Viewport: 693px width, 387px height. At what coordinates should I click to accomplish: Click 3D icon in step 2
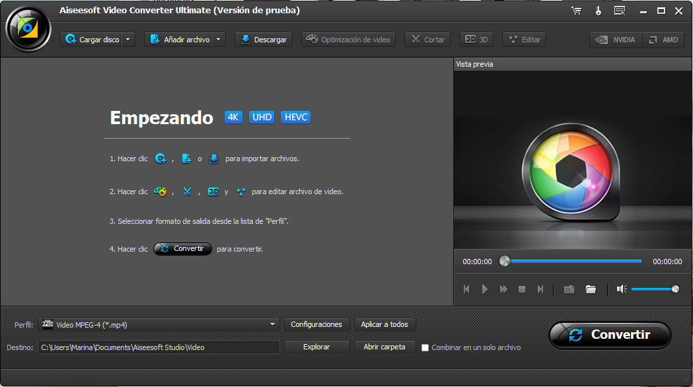click(x=213, y=192)
